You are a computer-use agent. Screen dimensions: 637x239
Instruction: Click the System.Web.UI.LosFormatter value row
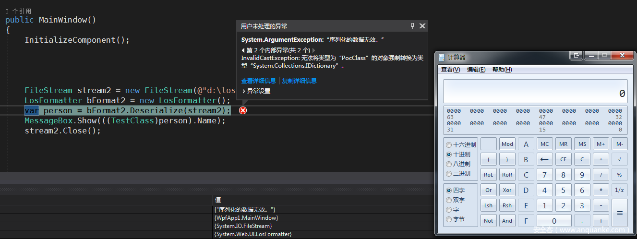pos(253,234)
